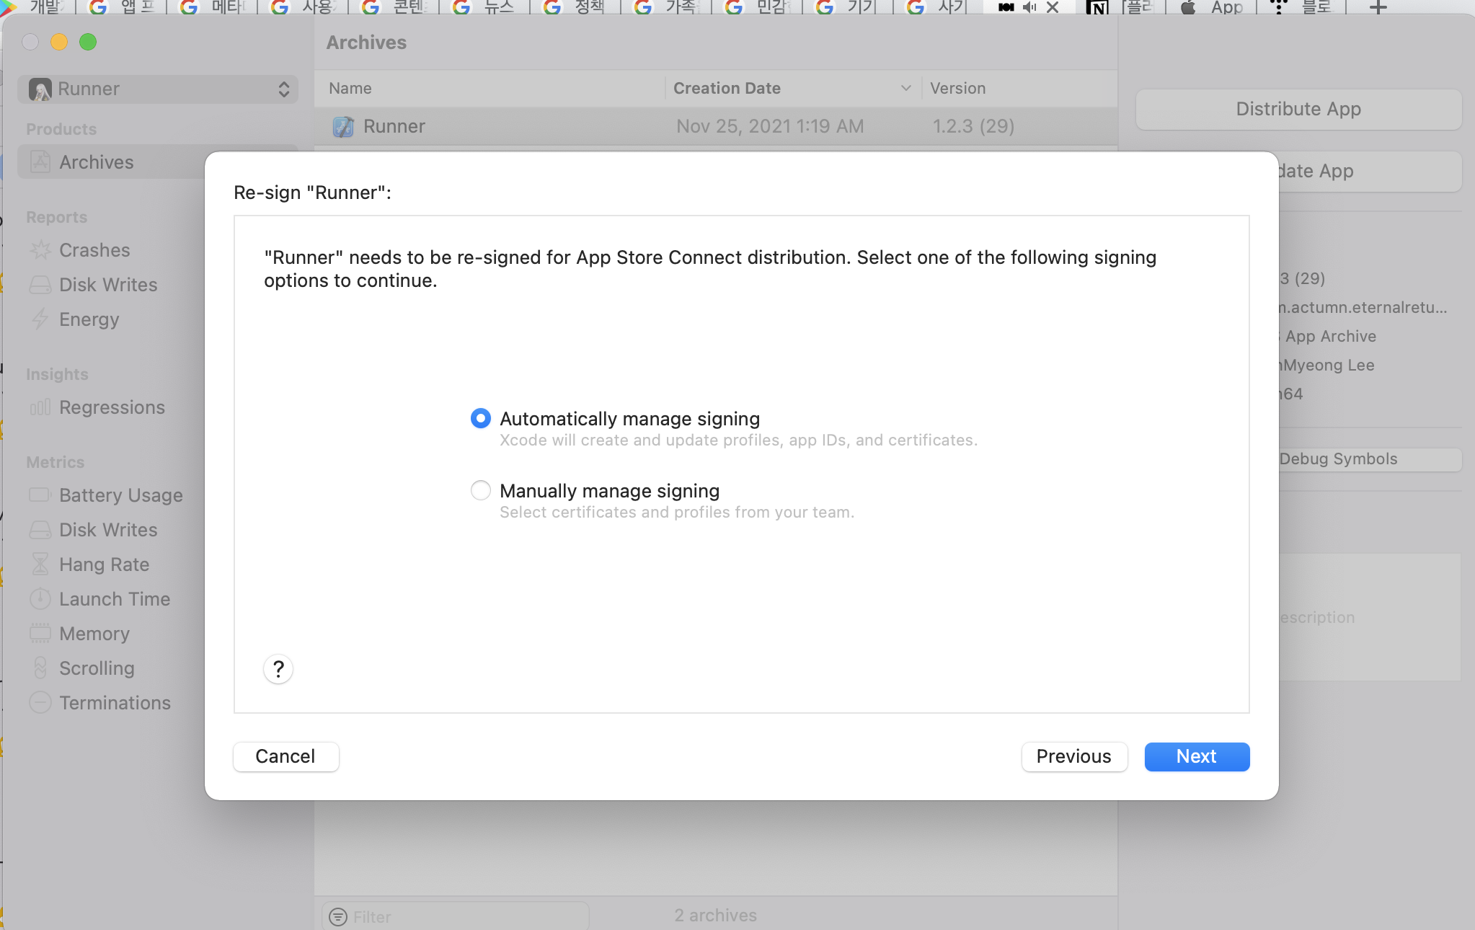Click the Hang Rate hourglass icon

click(x=40, y=564)
